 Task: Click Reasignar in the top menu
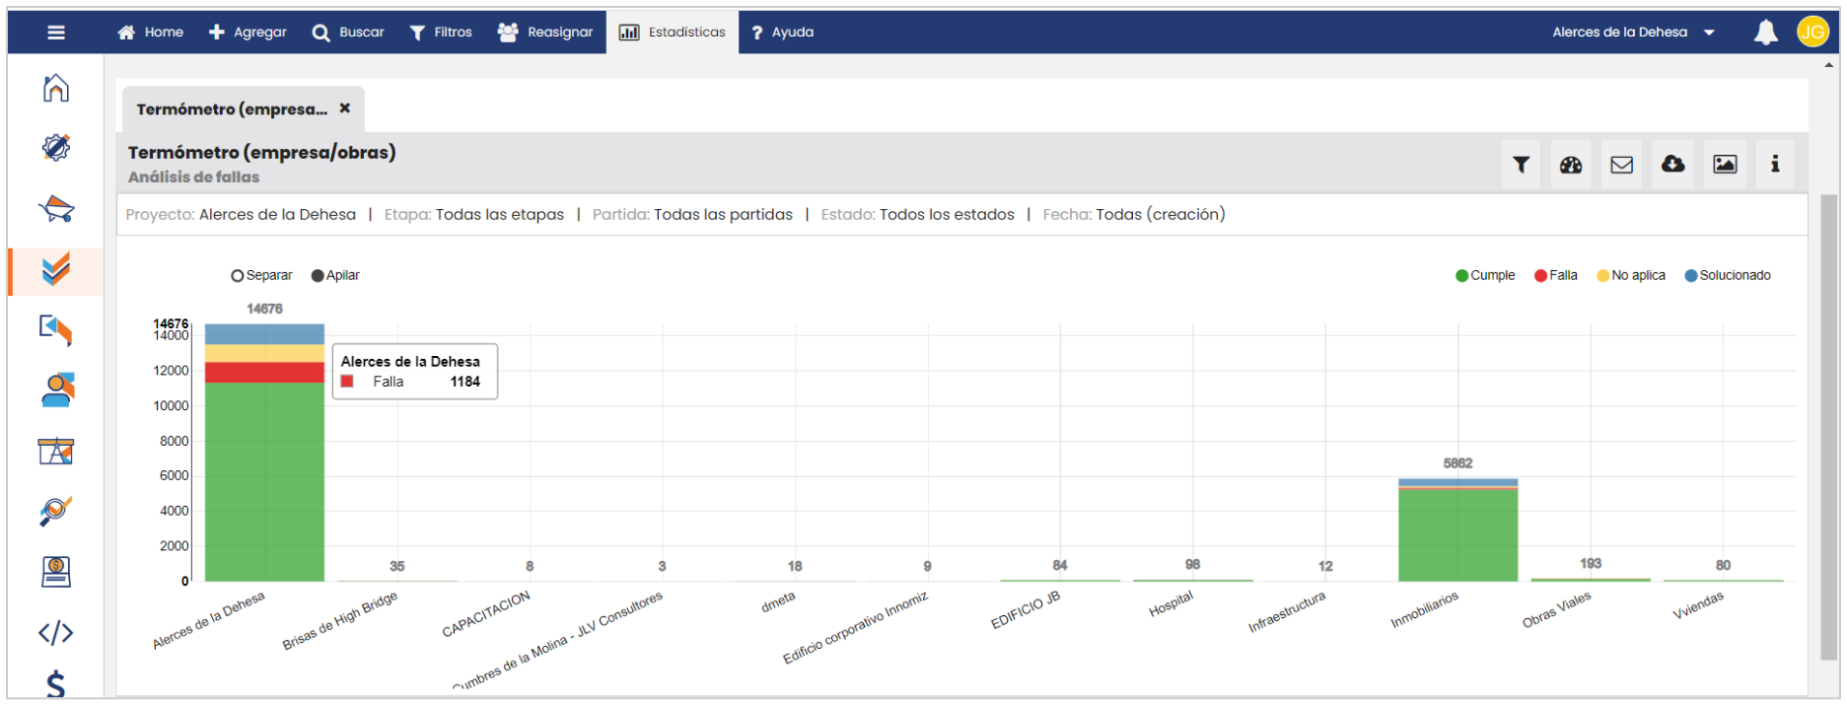[x=545, y=33]
